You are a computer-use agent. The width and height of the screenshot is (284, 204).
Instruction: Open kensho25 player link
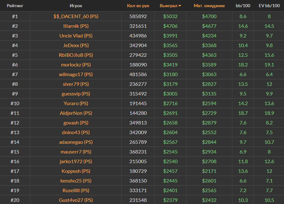[76, 181]
